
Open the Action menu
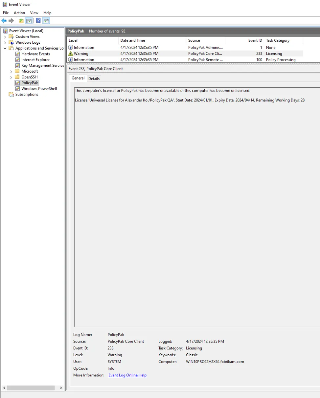coord(19,13)
